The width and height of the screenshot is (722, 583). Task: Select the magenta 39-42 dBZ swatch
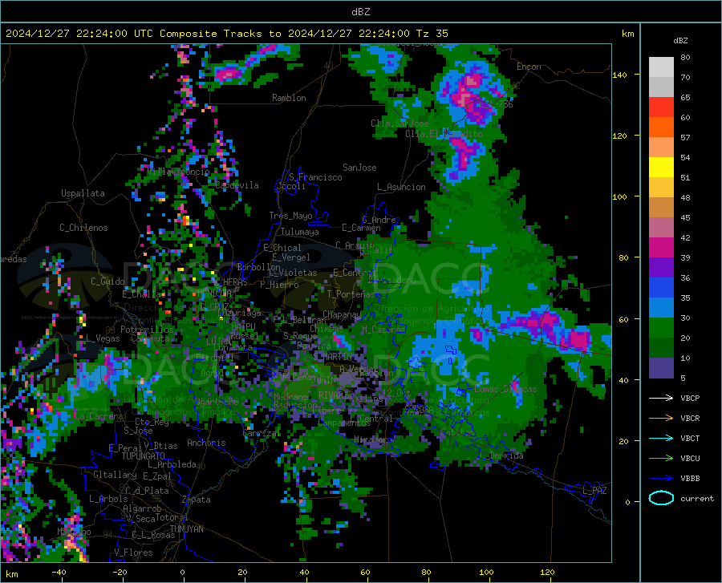click(661, 248)
